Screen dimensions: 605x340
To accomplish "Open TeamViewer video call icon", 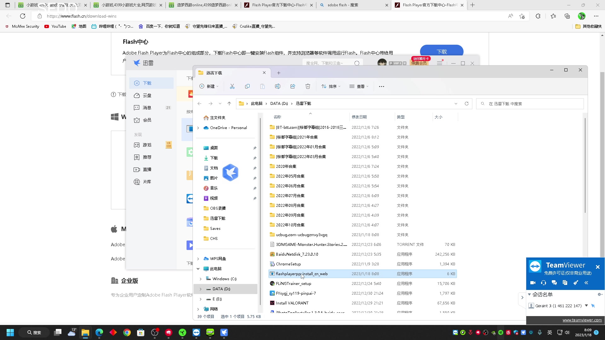I will (533, 283).
